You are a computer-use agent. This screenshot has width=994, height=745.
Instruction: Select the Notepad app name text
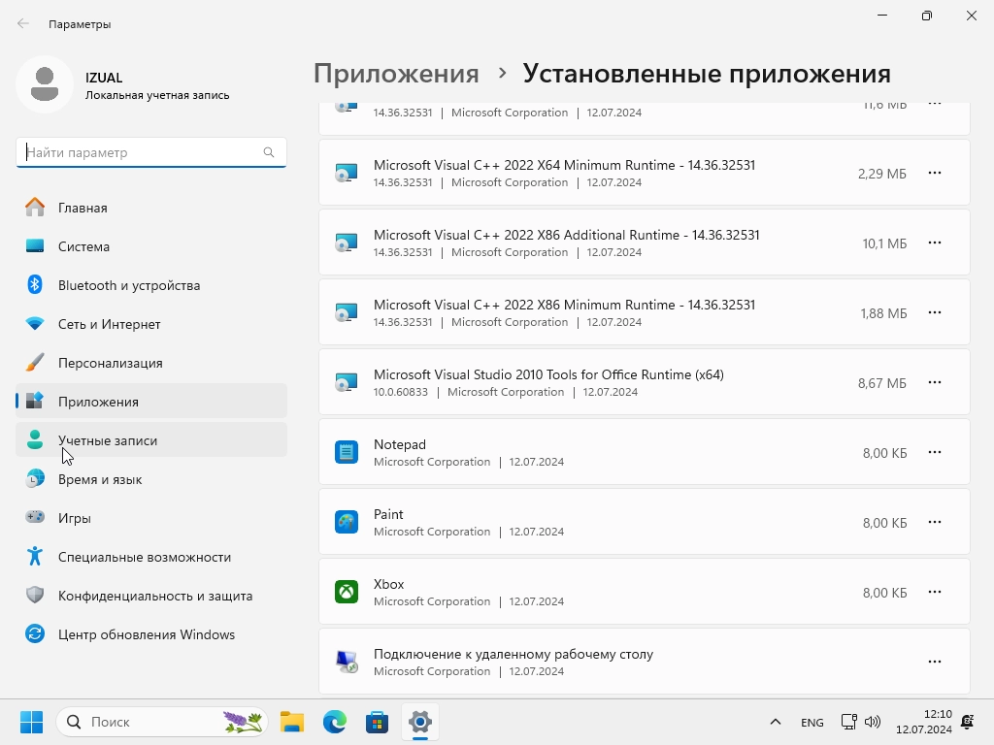399,444
